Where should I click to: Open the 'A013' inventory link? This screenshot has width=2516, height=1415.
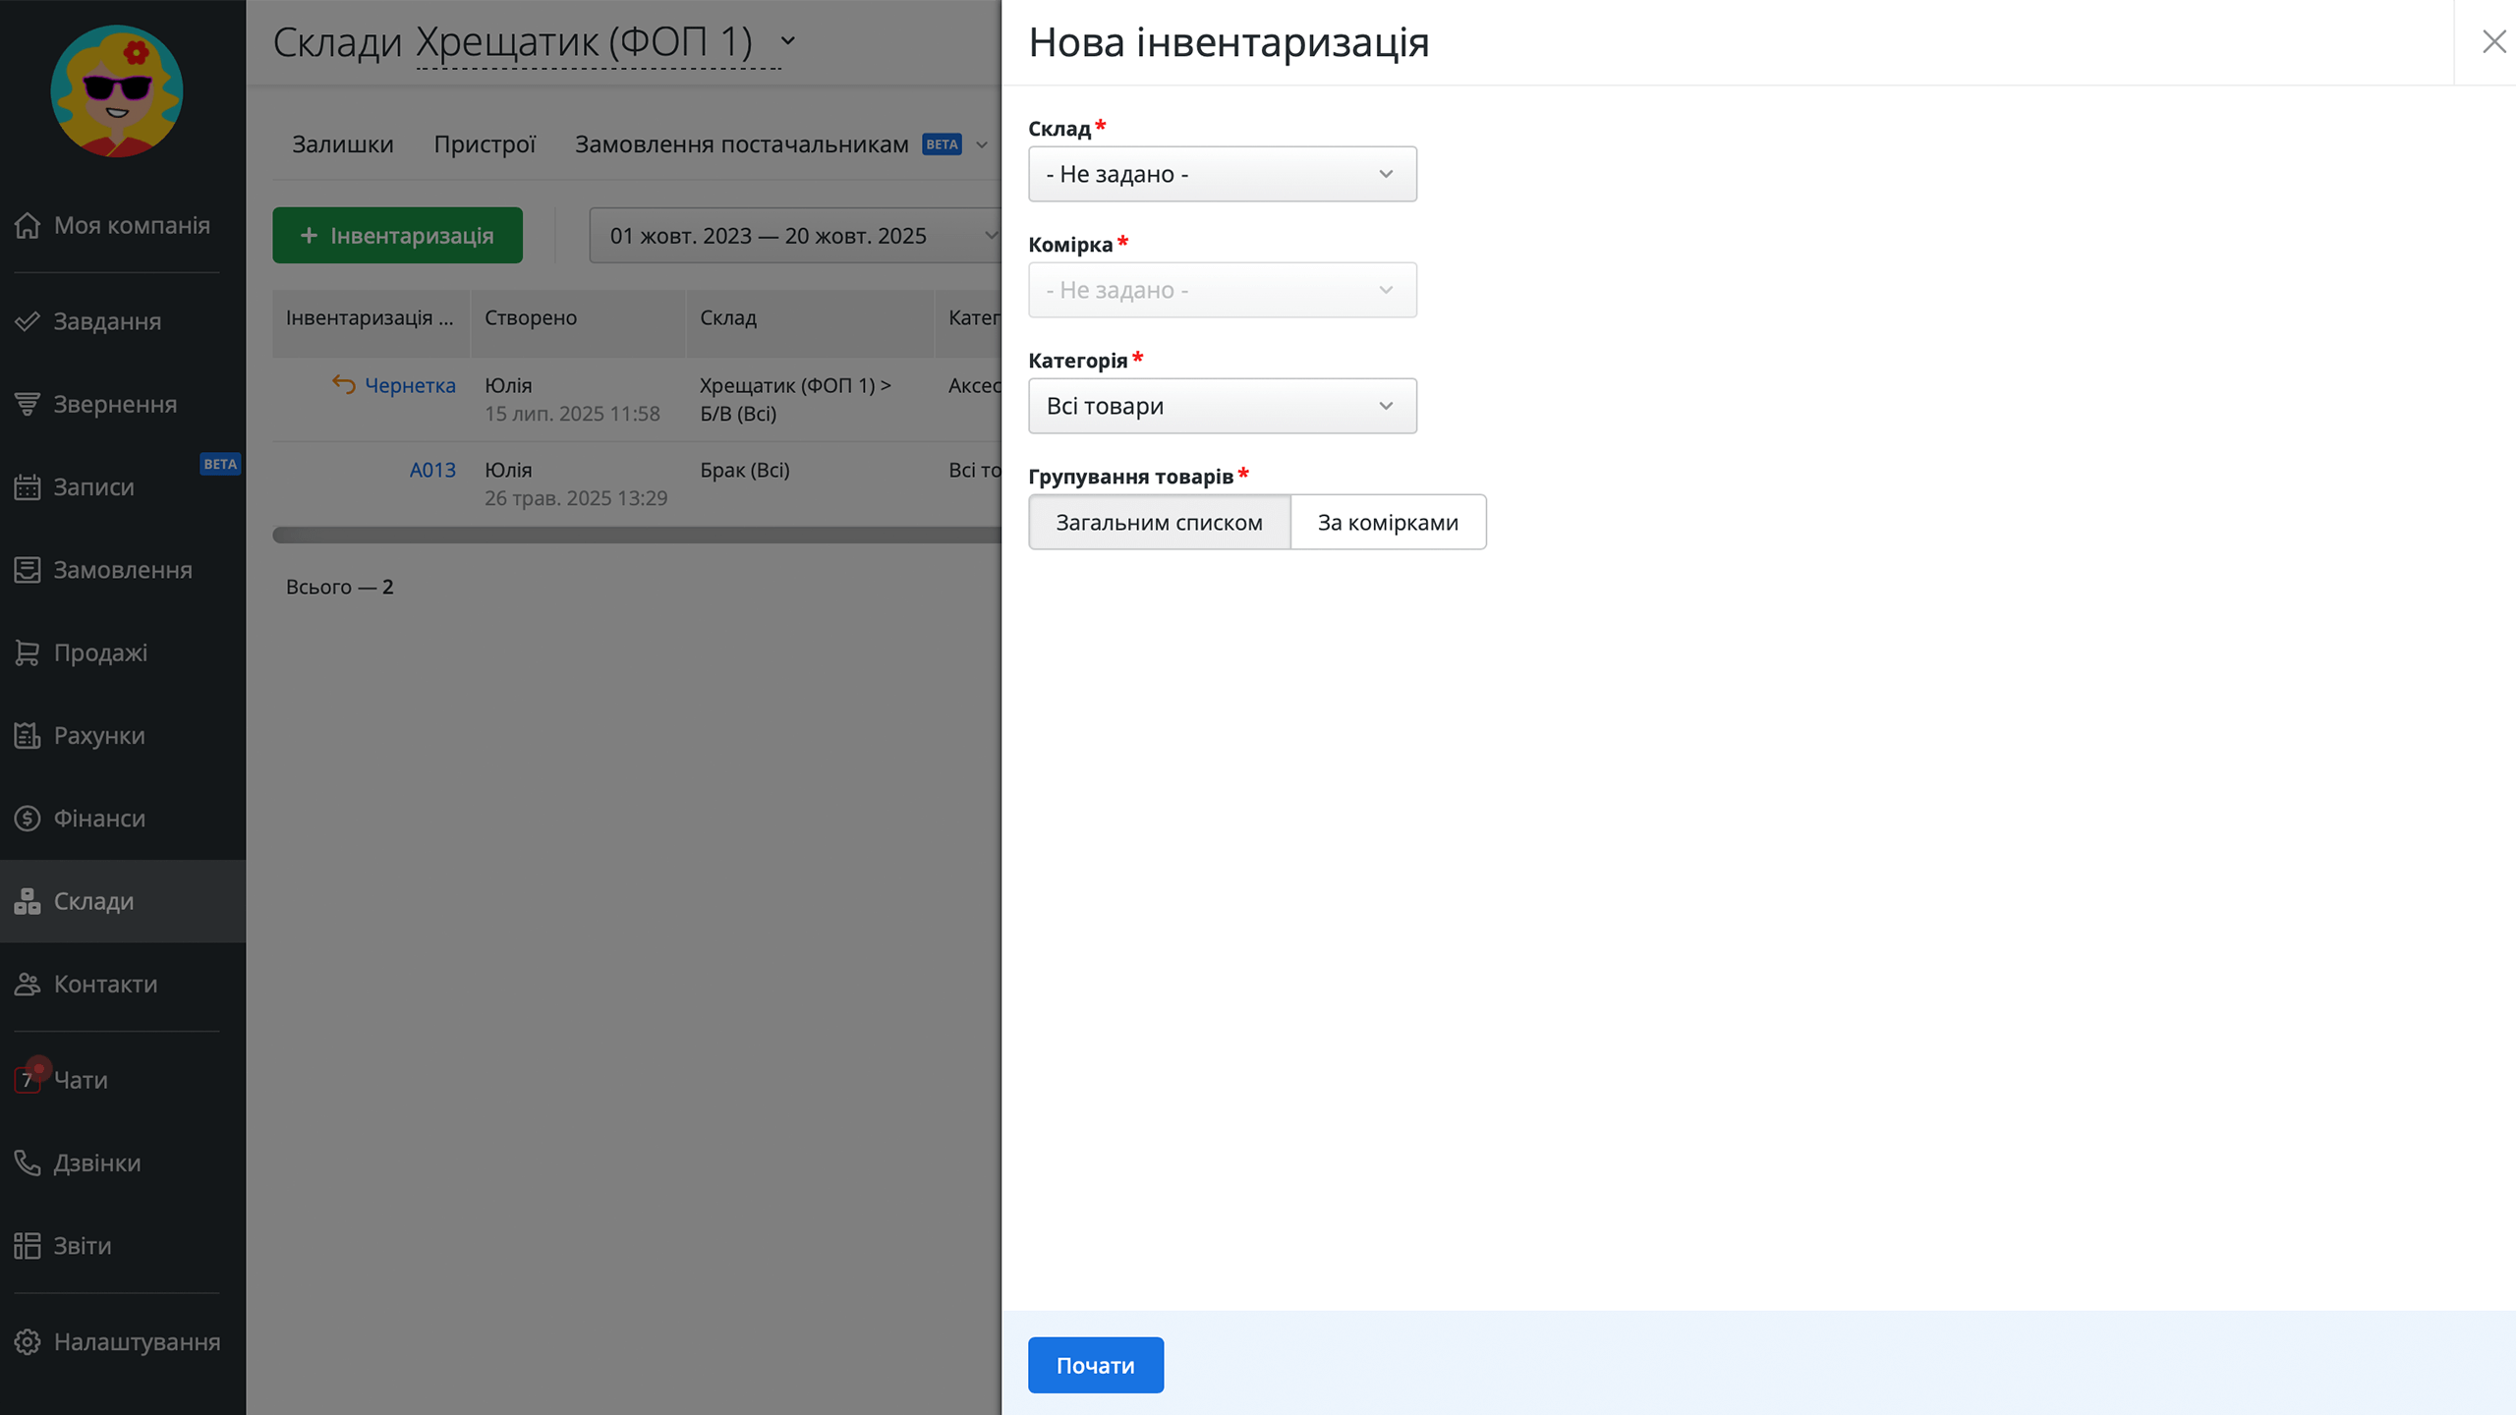432,470
